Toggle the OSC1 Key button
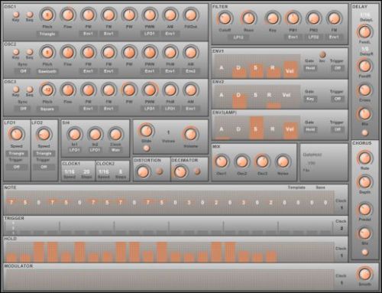Image resolution: width=382 pixels, height=293 pixels. point(16,15)
